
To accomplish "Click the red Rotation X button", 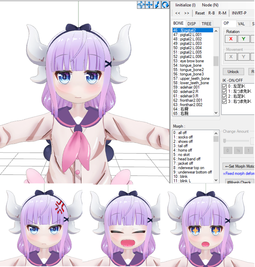I will pos(231,39).
